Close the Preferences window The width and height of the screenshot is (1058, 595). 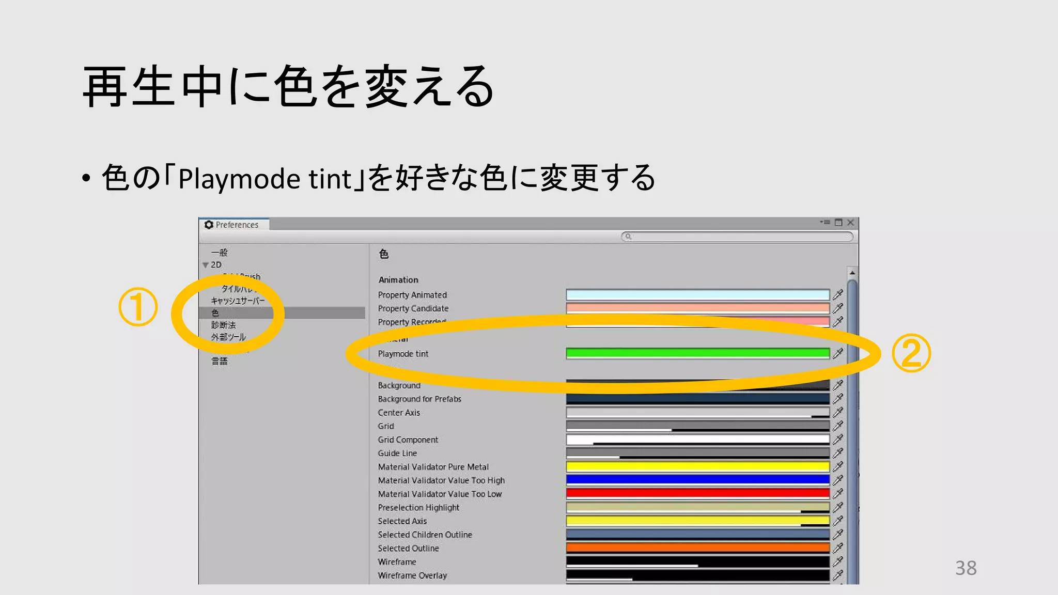(x=850, y=223)
